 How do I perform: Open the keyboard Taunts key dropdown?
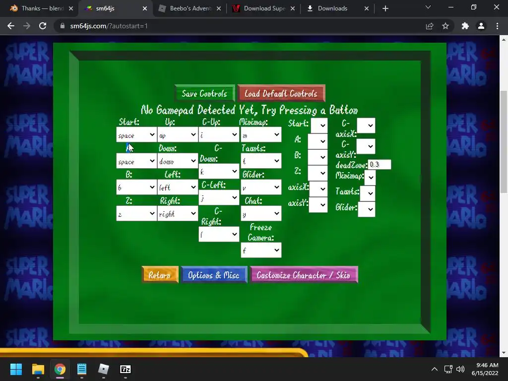(x=261, y=161)
